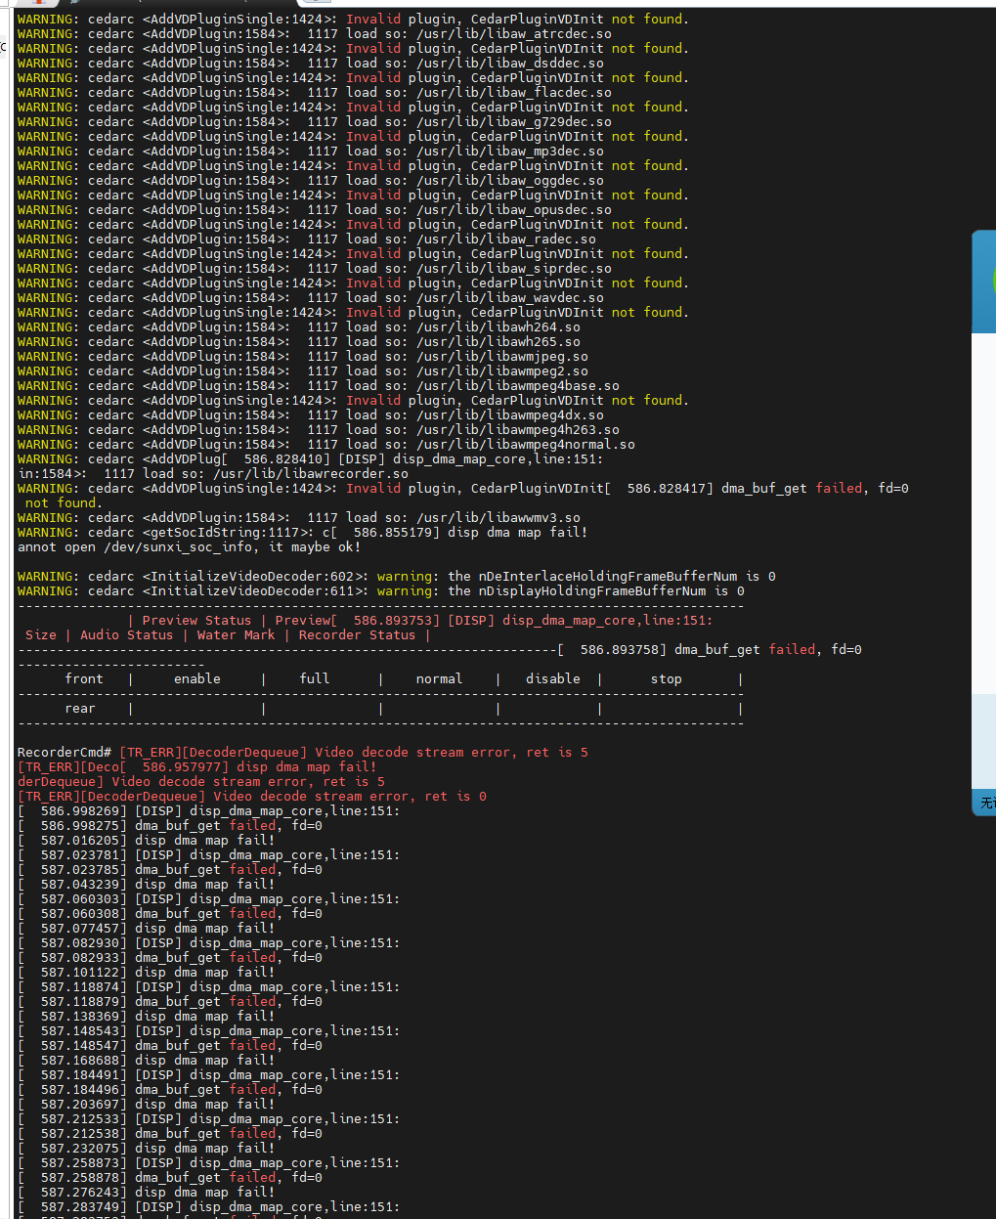
Task: Click the /usr/lib/libaw_mp3dec.so path text
Action: pos(509,151)
